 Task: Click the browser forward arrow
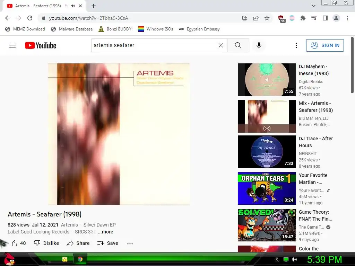coord(19,18)
